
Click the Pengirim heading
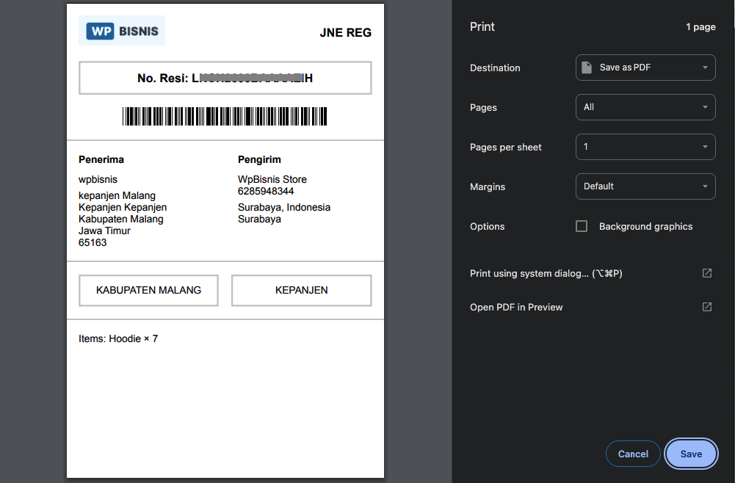click(x=259, y=160)
